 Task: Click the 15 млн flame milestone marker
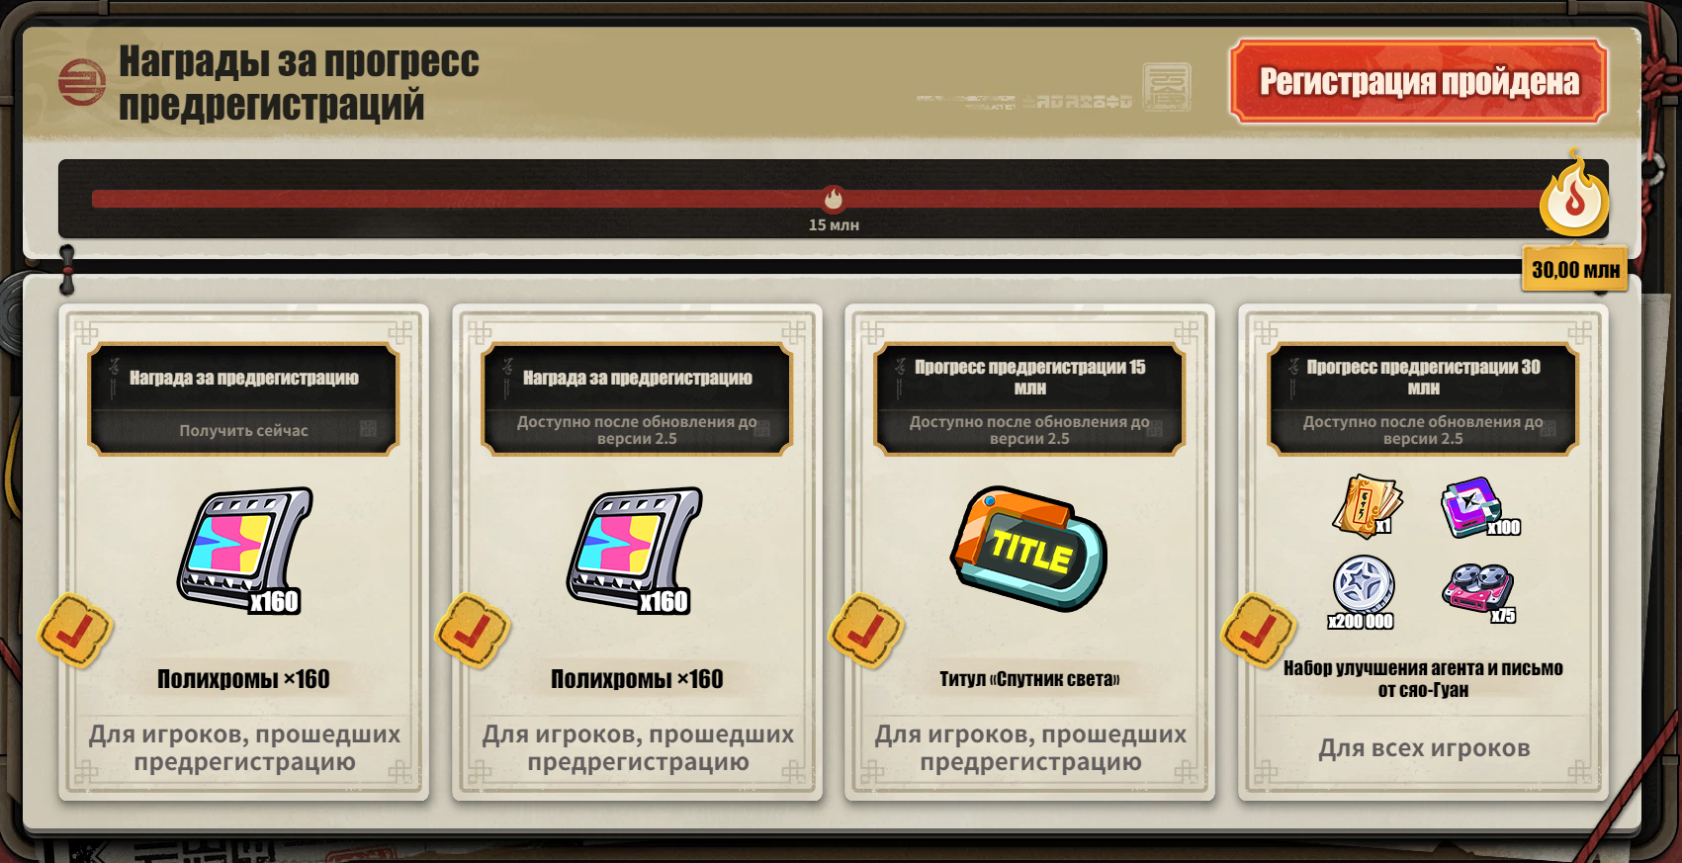[834, 199]
